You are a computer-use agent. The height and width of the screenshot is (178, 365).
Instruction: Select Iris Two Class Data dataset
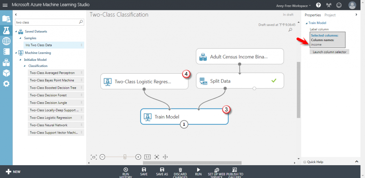[x=54, y=45]
